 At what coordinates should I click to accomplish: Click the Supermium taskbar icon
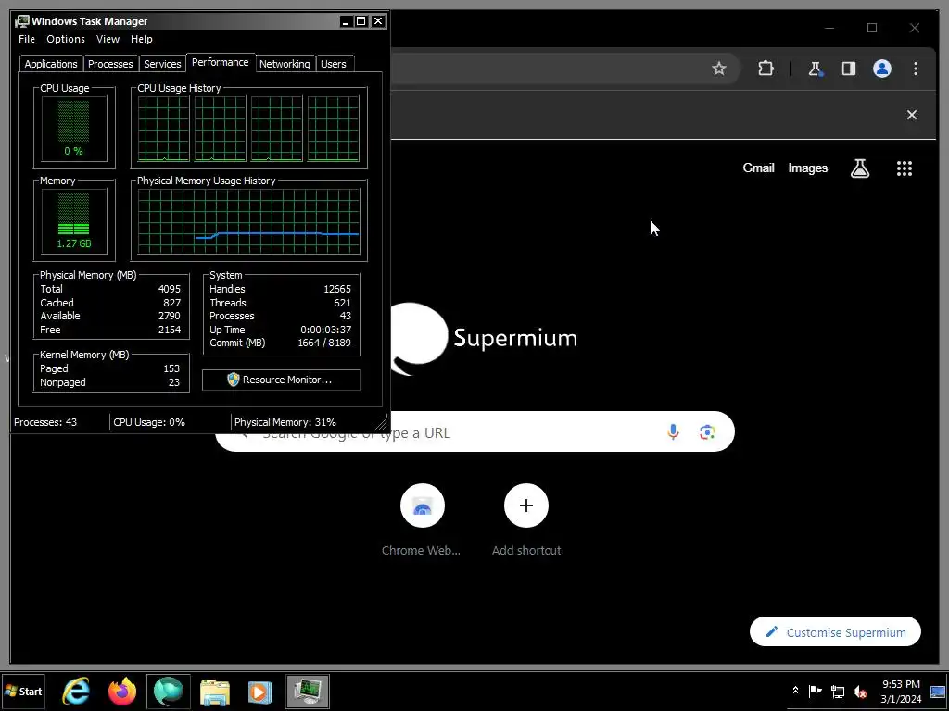point(169,691)
